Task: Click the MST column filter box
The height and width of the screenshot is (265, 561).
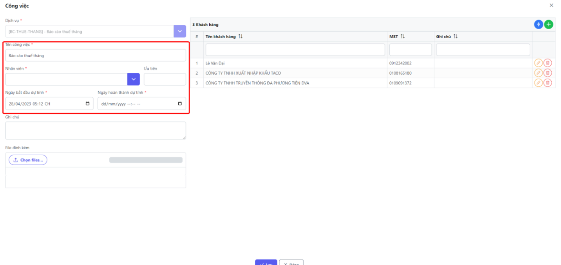Action: click(410, 50)
